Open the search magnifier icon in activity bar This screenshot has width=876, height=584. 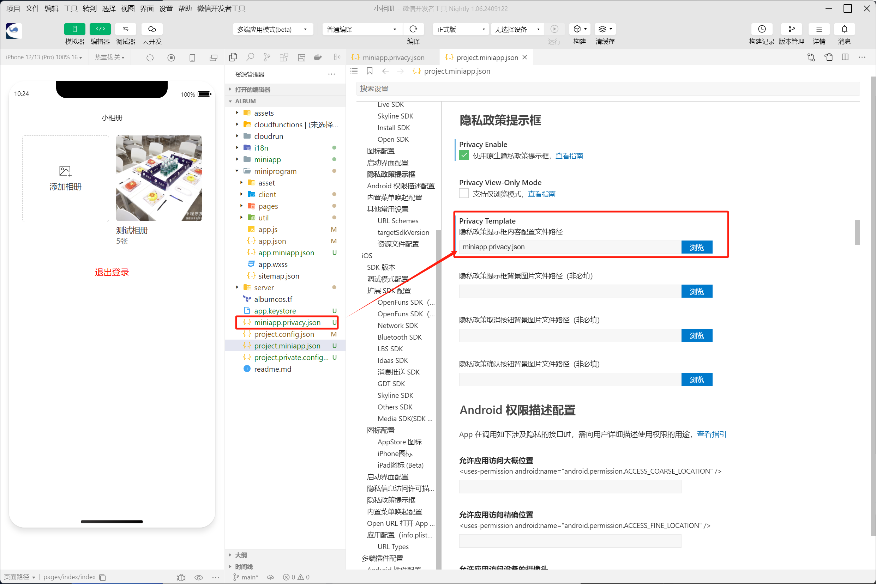(250, 57)
